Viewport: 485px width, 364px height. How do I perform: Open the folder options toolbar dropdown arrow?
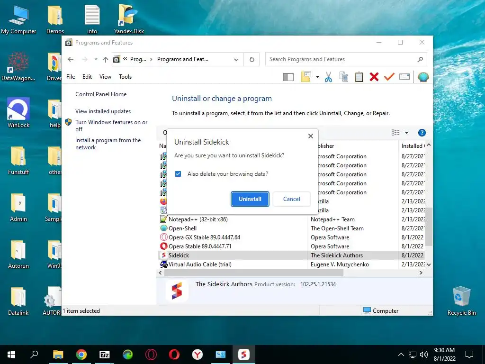coord(317,77)
